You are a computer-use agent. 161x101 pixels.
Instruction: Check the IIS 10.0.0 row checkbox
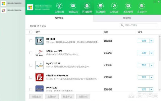click(x=31, y=41)
